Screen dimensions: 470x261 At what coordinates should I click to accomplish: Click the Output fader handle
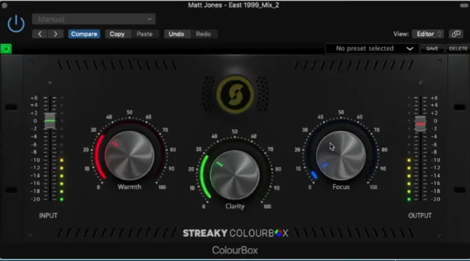coord(420,124)
